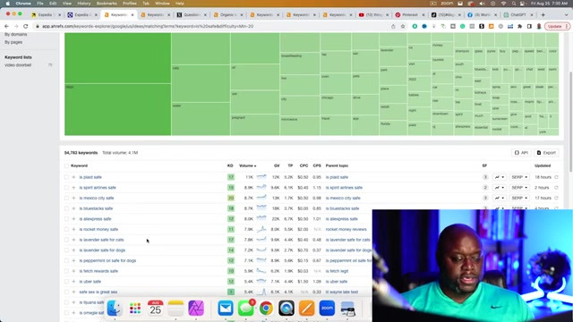The width and height of the screenshot is (573, 322).
Task: Click the API button
Action: [521, 153]
